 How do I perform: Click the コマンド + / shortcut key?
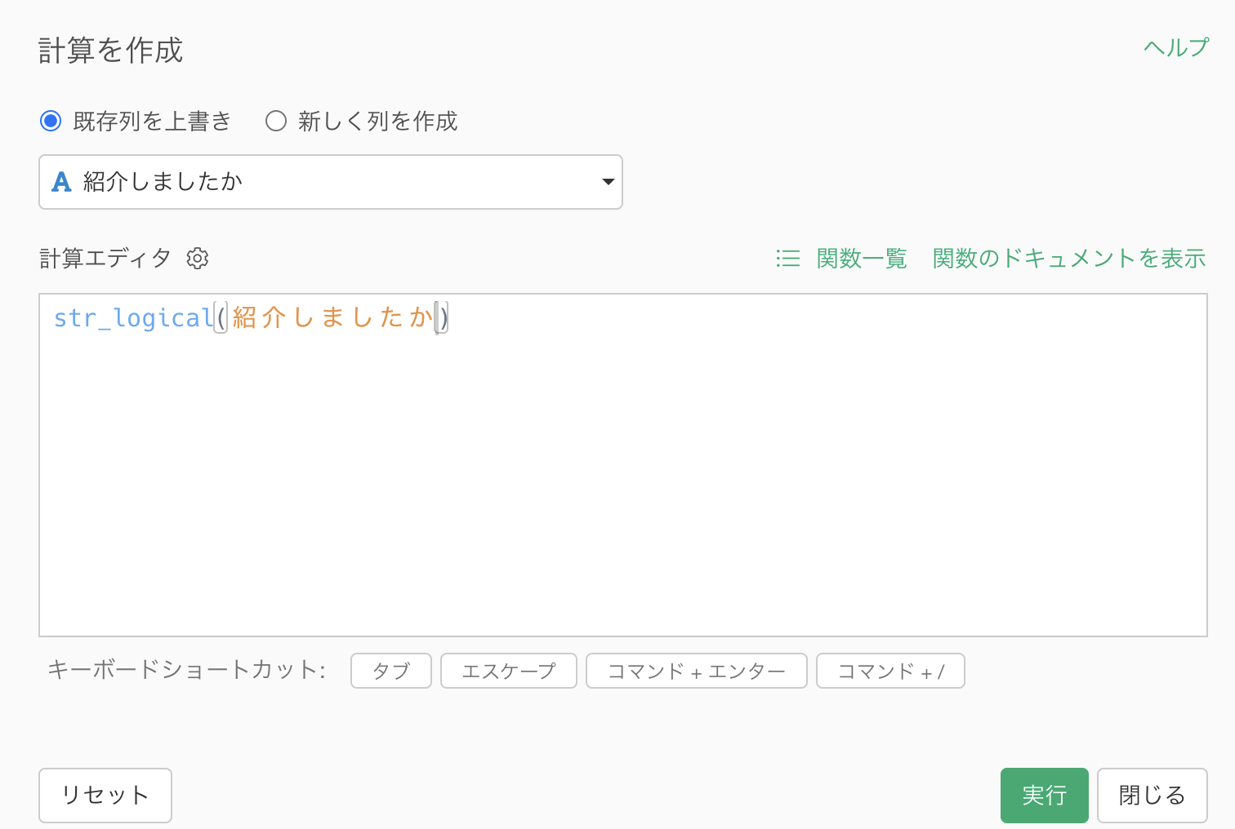tap(891, 671)
